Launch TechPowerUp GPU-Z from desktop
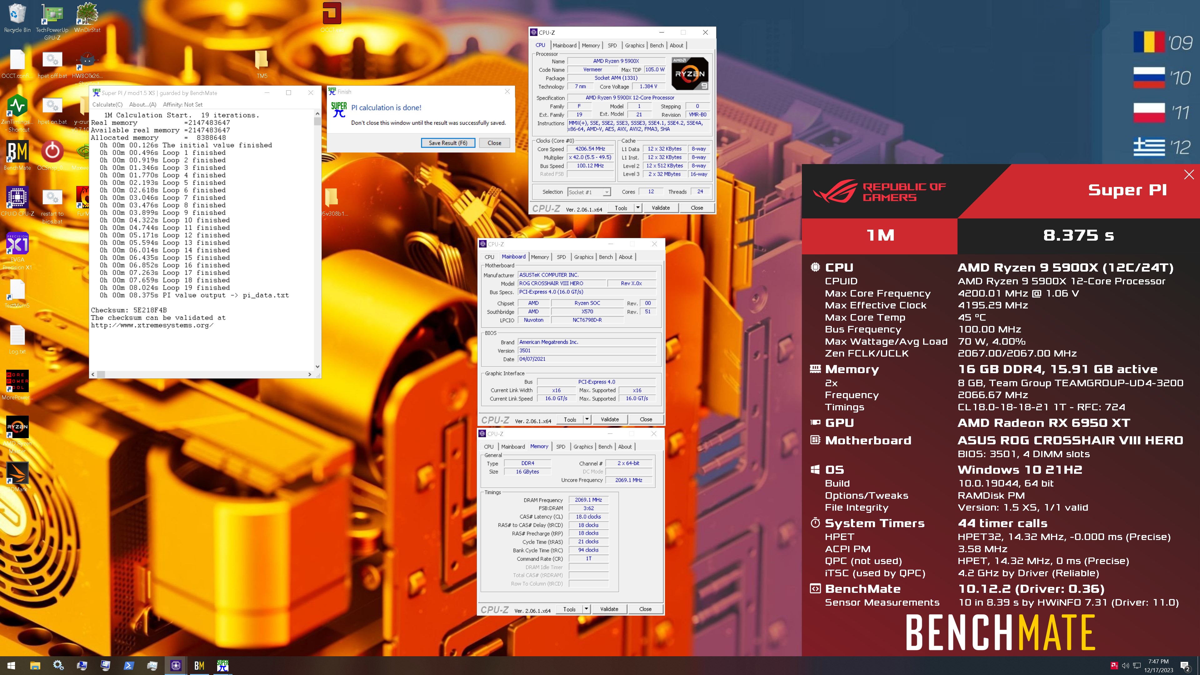Image resolution: width=1200 pixels, height=675 pixels. pyautogui.click(x=52, y=22)
